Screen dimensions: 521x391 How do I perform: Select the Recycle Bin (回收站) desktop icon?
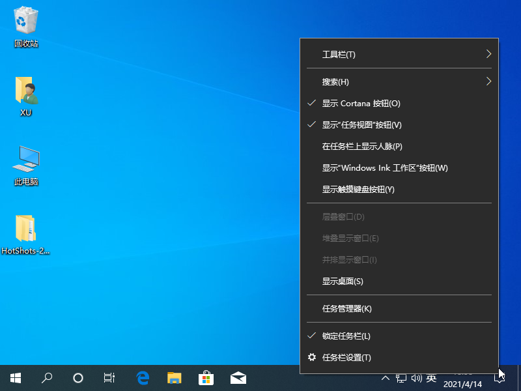[x=26, y=27]
